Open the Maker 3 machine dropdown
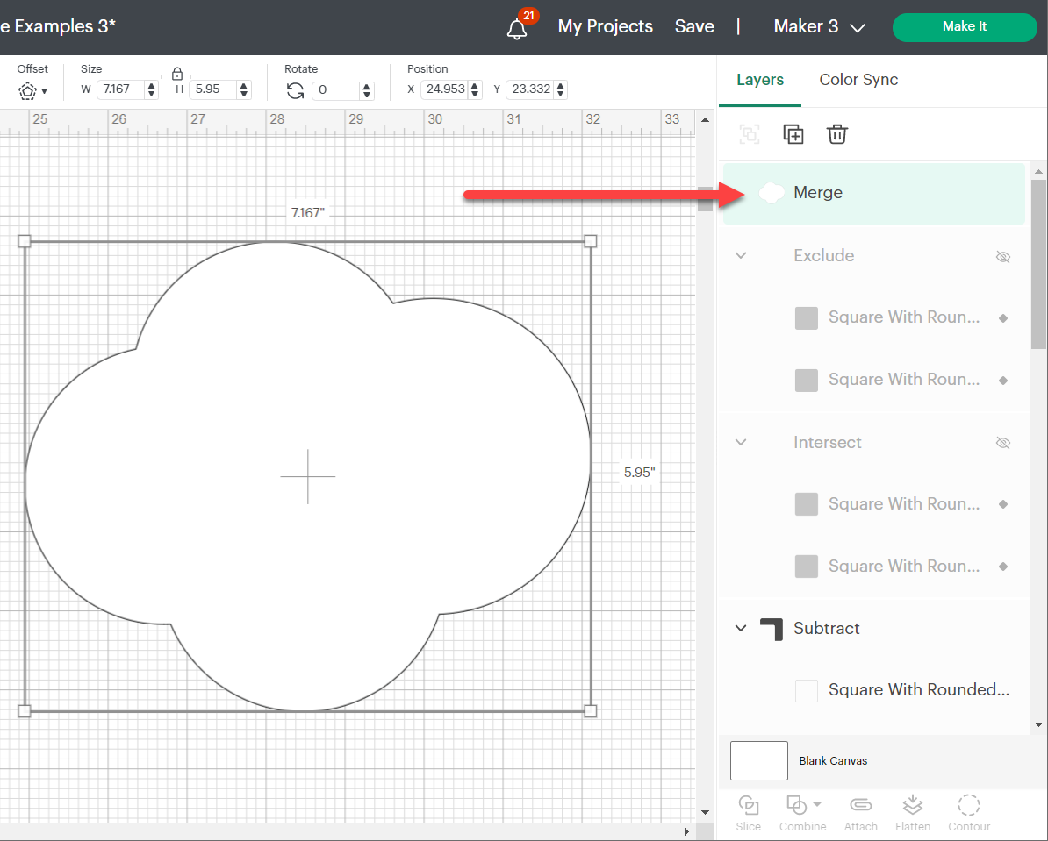 (x=819, y=27)
